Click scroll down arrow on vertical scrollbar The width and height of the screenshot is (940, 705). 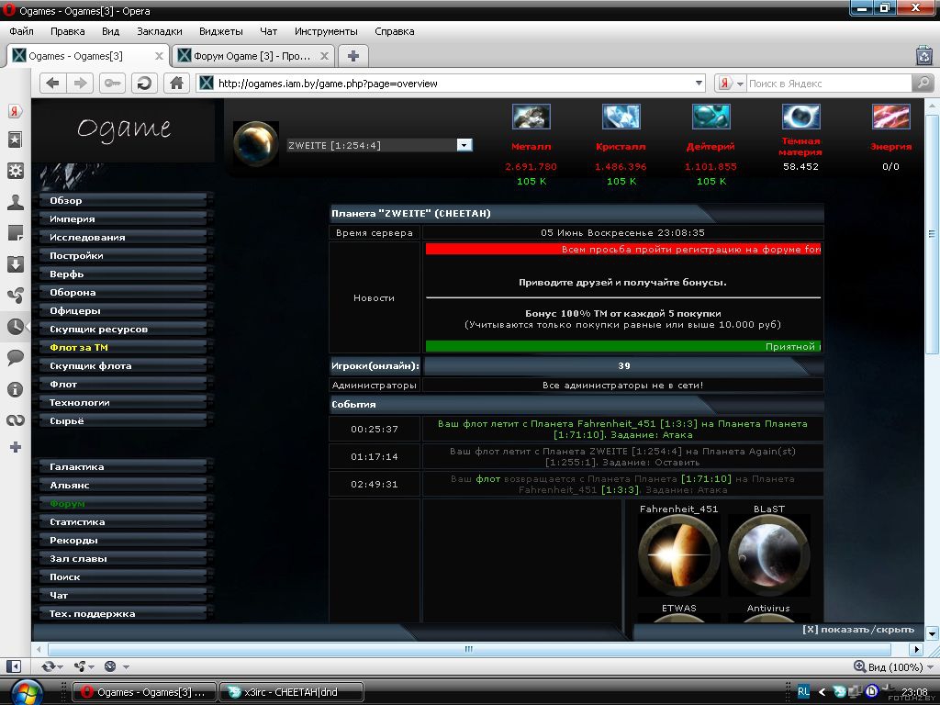pyautogui.click(x=932, y=633)
